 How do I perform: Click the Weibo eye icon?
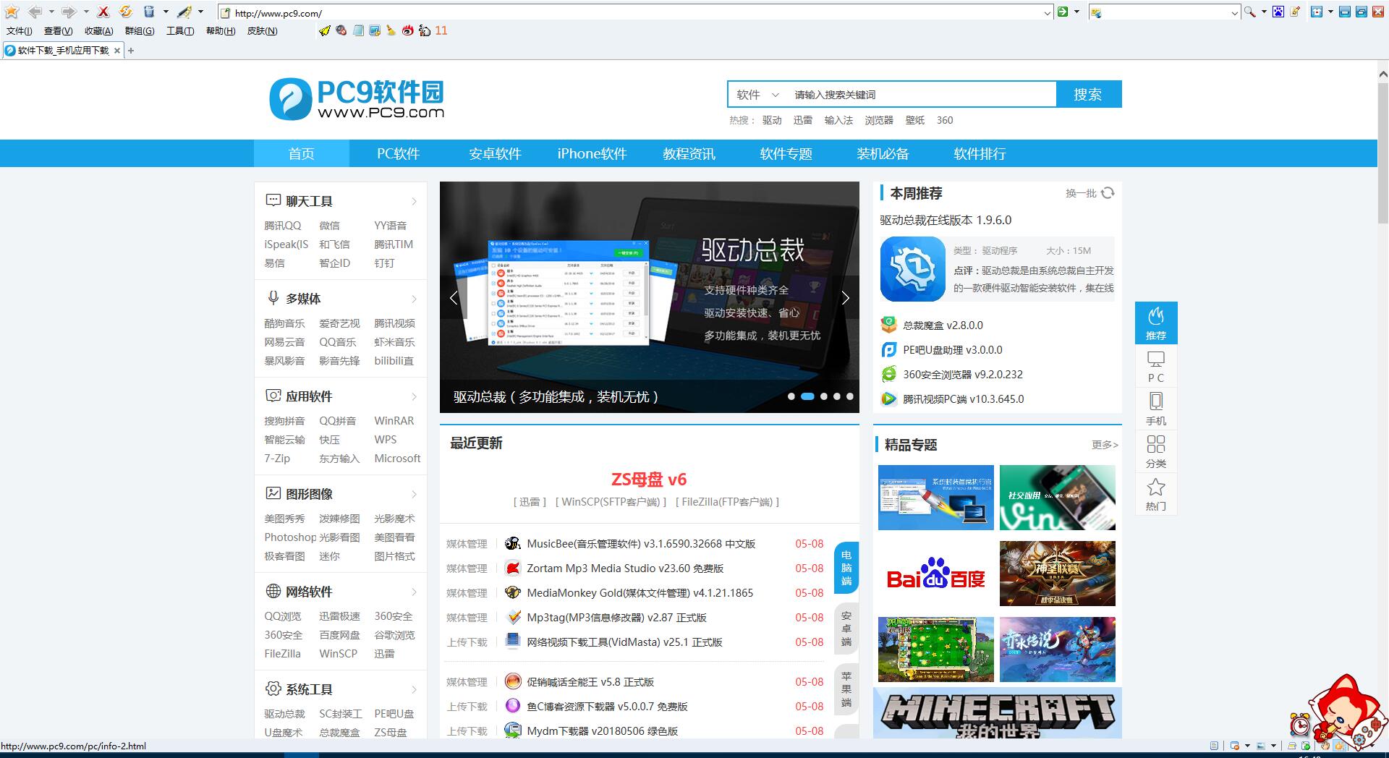[408, 30]
